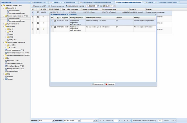Close the История документа dialog
The image size is (187, 123).
pos(155,14)
